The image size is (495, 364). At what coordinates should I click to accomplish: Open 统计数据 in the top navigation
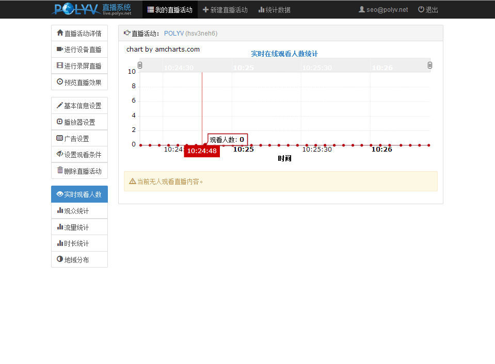pos(274,10)
